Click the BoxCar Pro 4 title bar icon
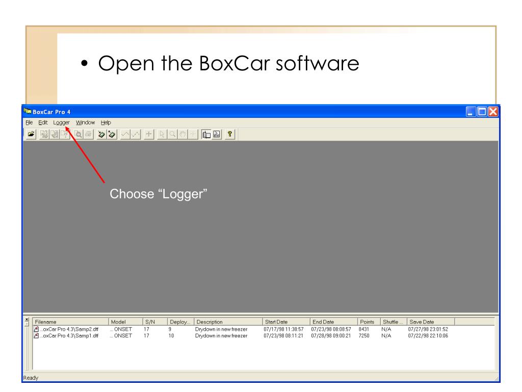Image resolution: width=522 pixels, height=392 pixels. coord(28,111)
